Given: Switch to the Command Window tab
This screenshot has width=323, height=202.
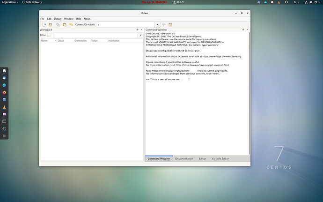Looking at the screenshot, I should [x=159, y=159].
